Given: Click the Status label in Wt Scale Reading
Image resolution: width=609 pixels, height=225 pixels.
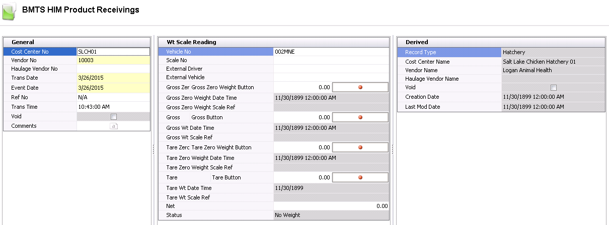Looking at the screenshot, I should 174,215.
